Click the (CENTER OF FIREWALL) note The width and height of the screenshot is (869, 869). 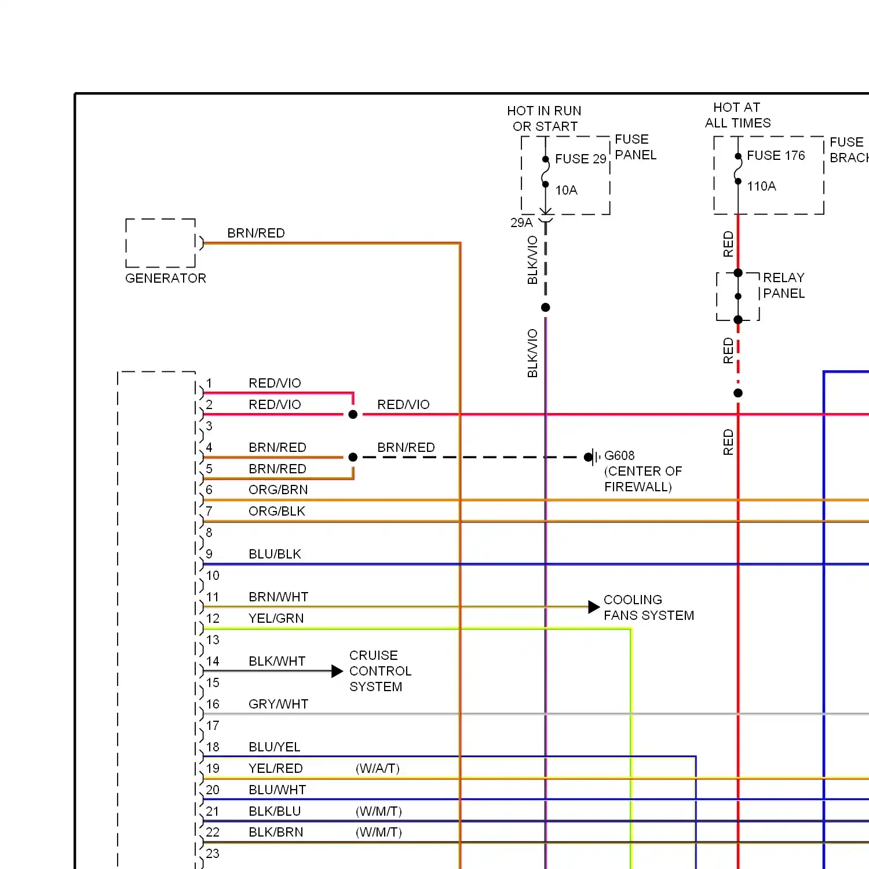(x=643, y=479)
